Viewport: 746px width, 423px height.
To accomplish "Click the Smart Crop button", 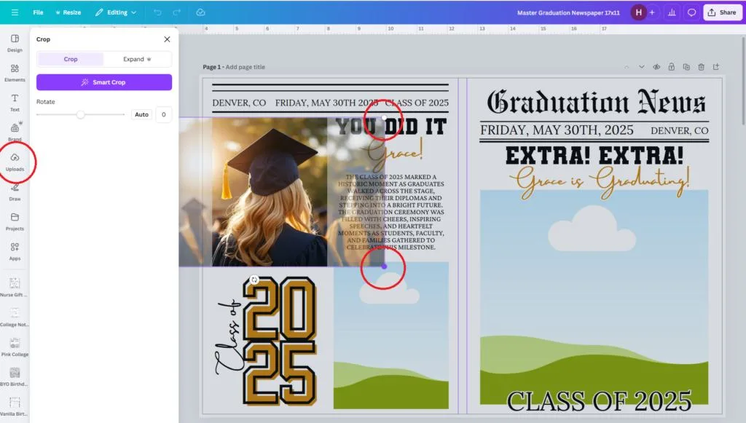I will (104, 82).
